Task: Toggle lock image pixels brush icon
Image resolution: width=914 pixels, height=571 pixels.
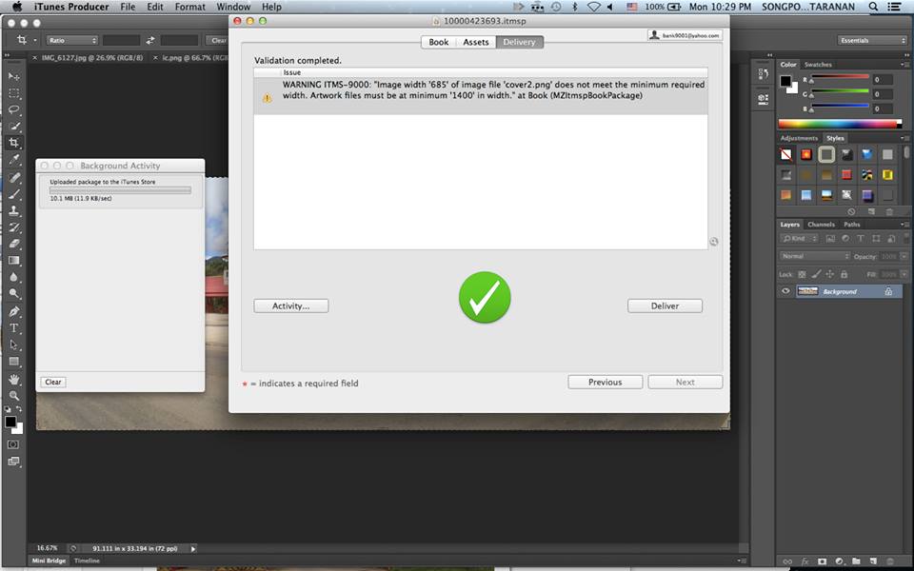Action: tap(816, 274)
